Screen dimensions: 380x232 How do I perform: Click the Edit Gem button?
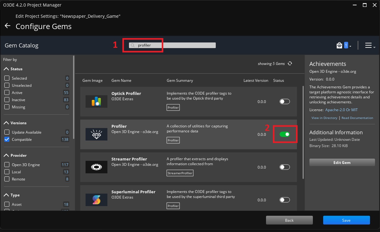click(342, 162)
